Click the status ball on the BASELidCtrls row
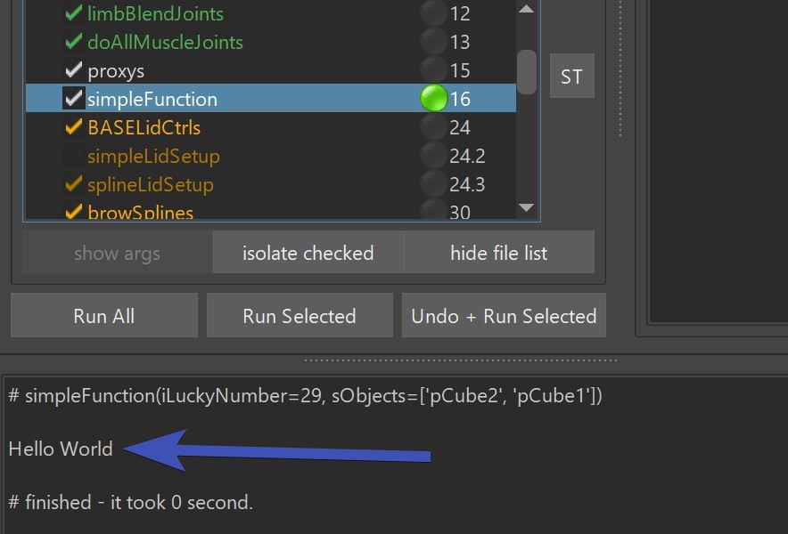The image size is (788, 534). tap(434, 127)
